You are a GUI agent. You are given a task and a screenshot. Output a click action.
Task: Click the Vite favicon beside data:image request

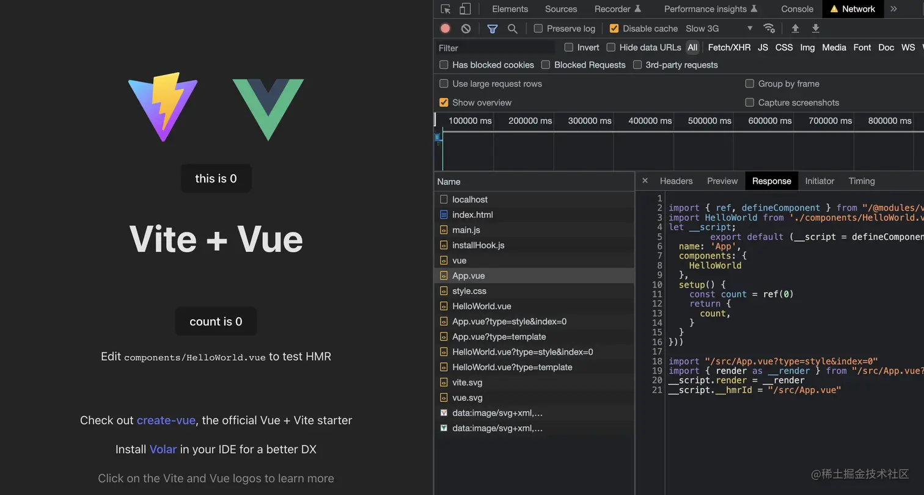click(444, 413)
